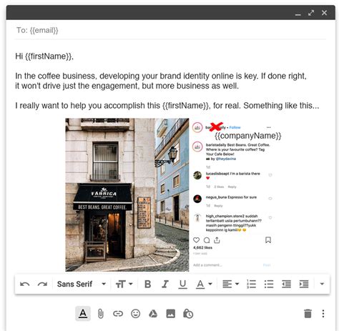Toggle bold formatting

click(148, 284)
